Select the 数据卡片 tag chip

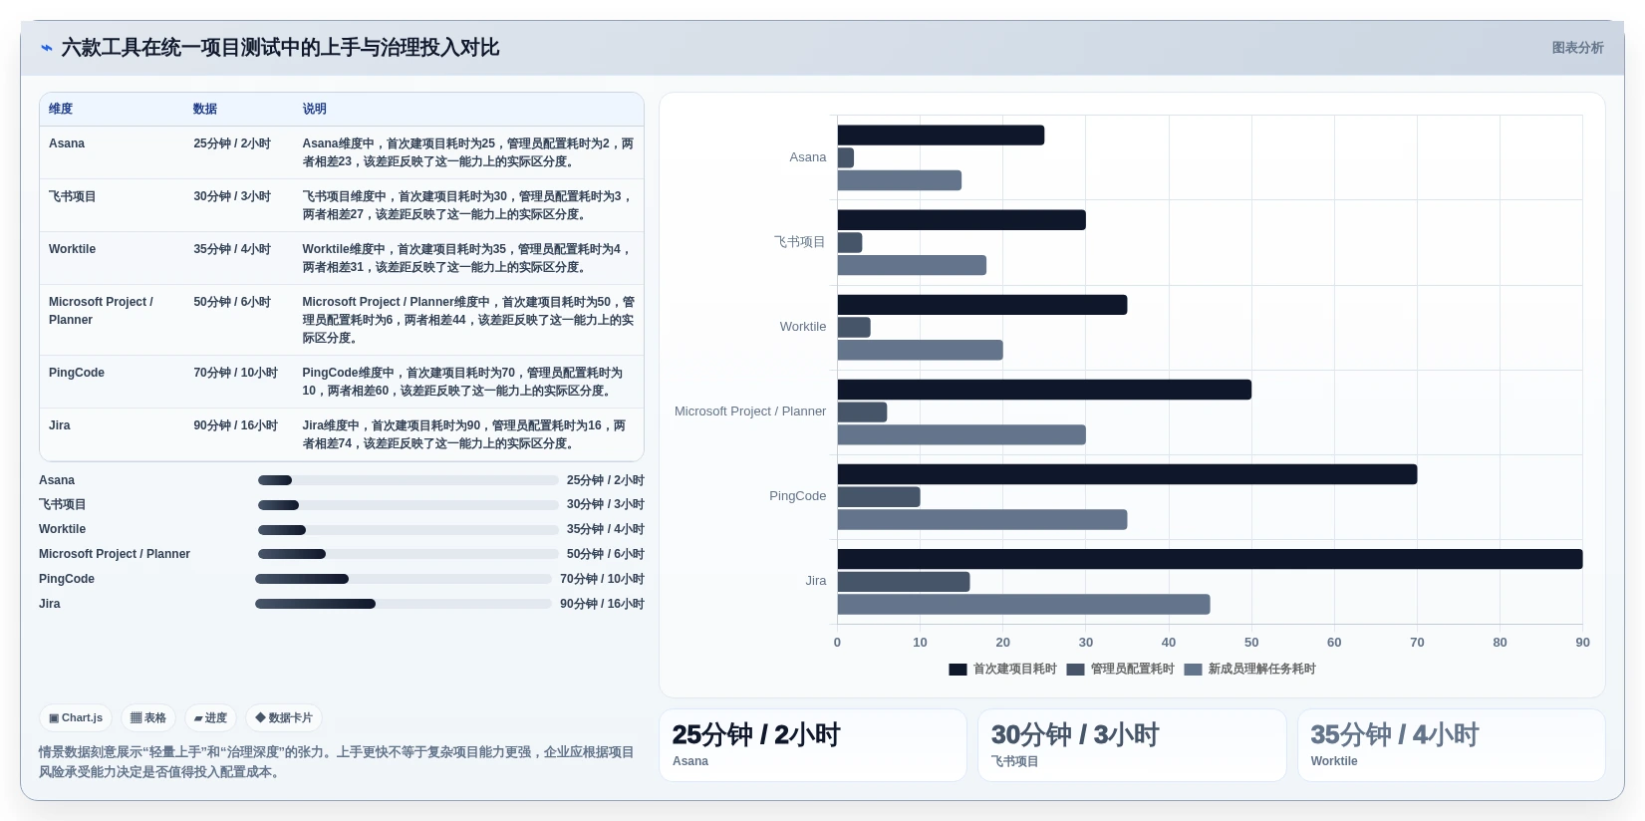[x=284, y=717]
